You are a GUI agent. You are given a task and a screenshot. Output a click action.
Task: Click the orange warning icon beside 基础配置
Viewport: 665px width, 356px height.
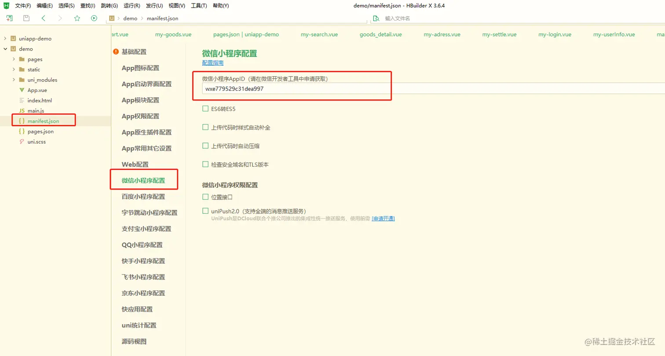click(116, 51)
